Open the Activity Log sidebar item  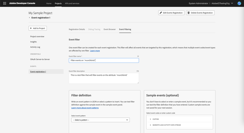(x=35, y=47)
